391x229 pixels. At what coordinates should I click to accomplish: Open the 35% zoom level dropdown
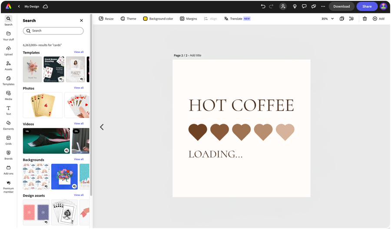328,19
